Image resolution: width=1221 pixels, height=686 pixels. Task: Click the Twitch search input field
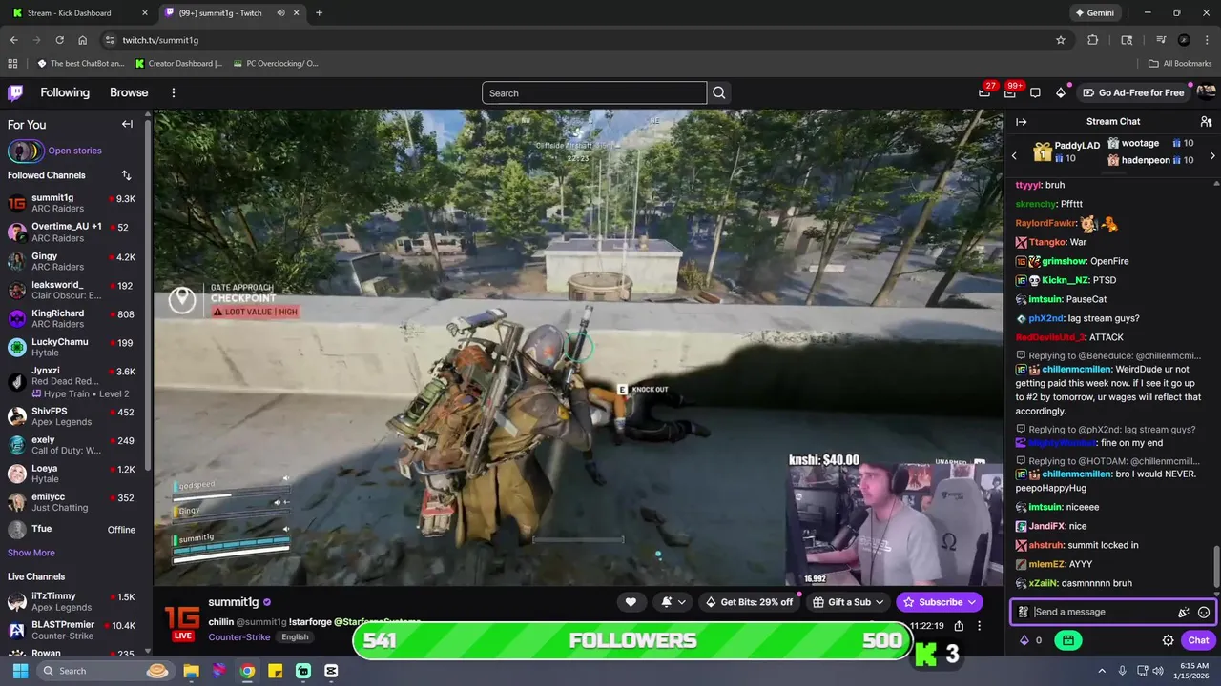coord(594,92)
